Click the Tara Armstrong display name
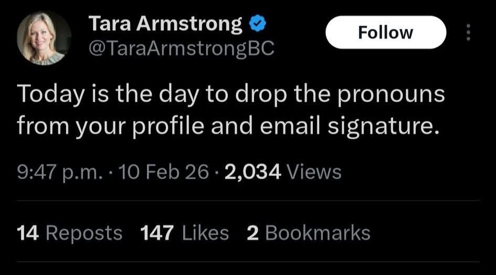This screenshot has height=275, width=496. click(x=165, y=24)
